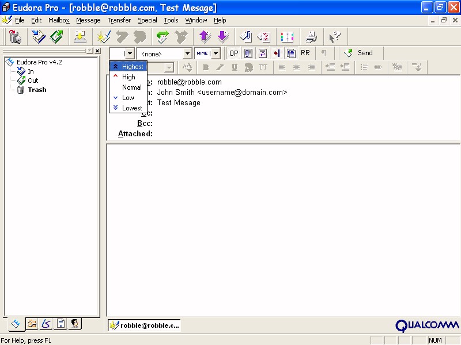Click the Reply toolbar icon

(x=122, y=37)
